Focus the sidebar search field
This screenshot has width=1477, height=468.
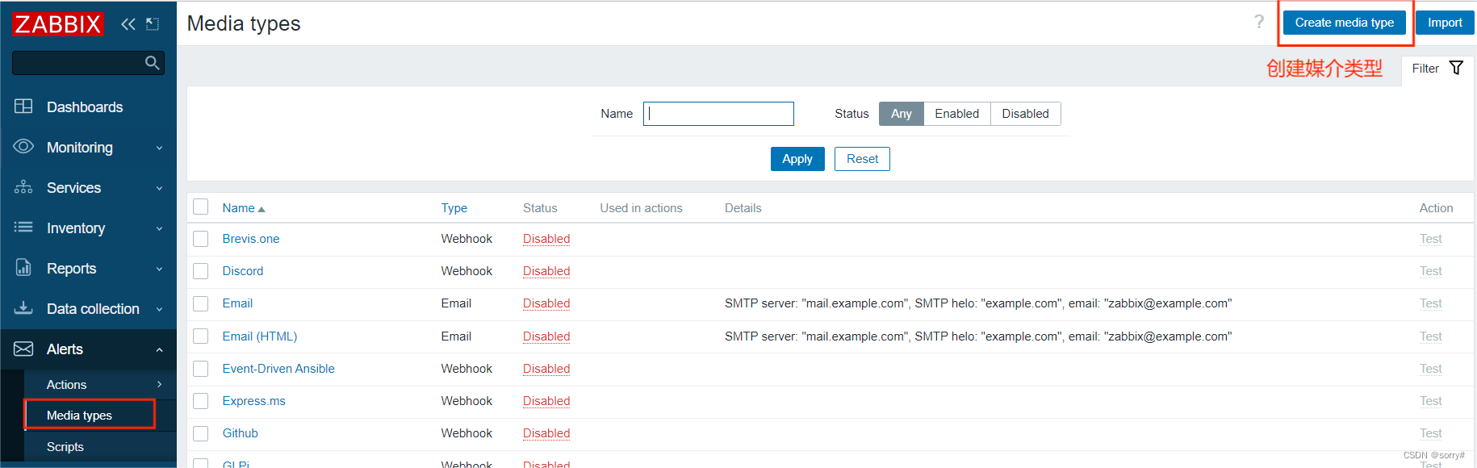tap(88, 63)
